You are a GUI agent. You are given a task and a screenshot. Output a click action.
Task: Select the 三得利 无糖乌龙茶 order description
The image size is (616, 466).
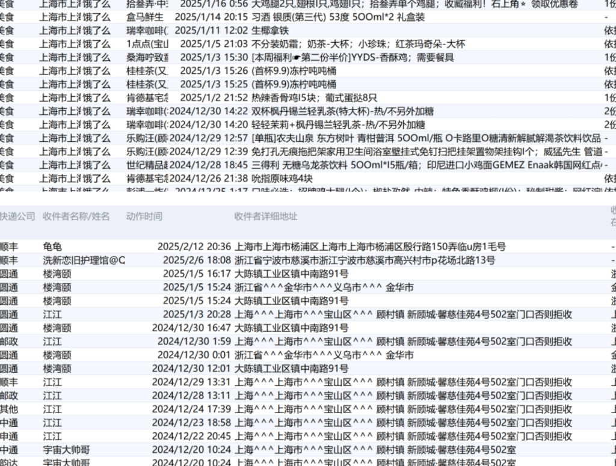(x=427, y=165)
